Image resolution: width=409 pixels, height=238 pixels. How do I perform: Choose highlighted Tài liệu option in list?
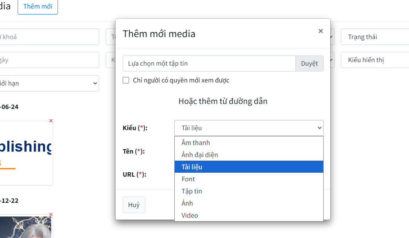[249, 167]
